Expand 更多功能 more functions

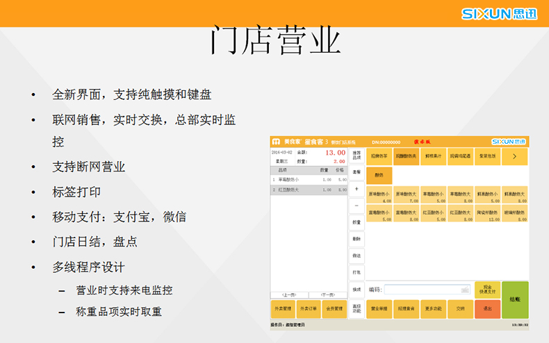[433, 307]
